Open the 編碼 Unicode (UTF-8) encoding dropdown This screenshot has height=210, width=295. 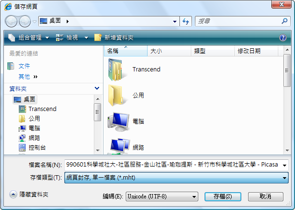[162, 196]
